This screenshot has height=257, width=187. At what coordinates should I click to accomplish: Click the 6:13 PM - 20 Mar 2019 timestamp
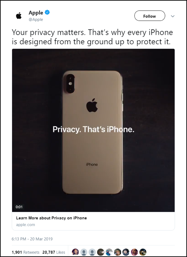pyautogui.click(x=32, y=239)
